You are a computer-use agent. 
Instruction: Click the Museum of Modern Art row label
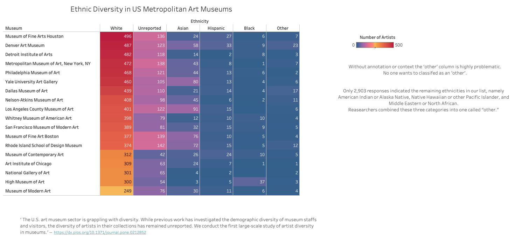tap(28, 191)
